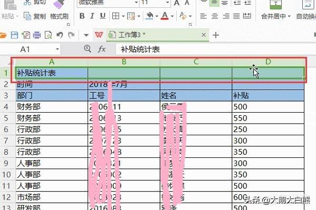Click the borders icon

point(116,16)
